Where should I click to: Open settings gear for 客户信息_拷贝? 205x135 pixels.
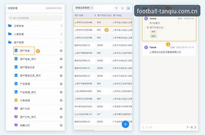pos(61,59)
